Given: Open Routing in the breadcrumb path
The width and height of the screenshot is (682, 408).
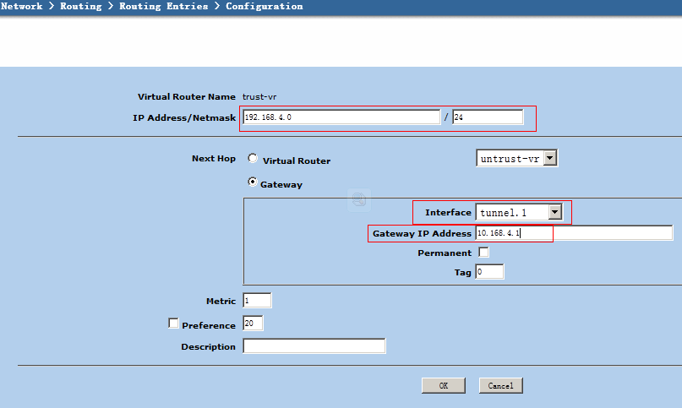Looking at the screenshot, I should (x=80, y=7).
